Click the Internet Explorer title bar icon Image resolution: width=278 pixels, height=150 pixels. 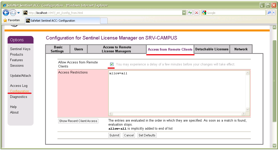click(4, 5)
